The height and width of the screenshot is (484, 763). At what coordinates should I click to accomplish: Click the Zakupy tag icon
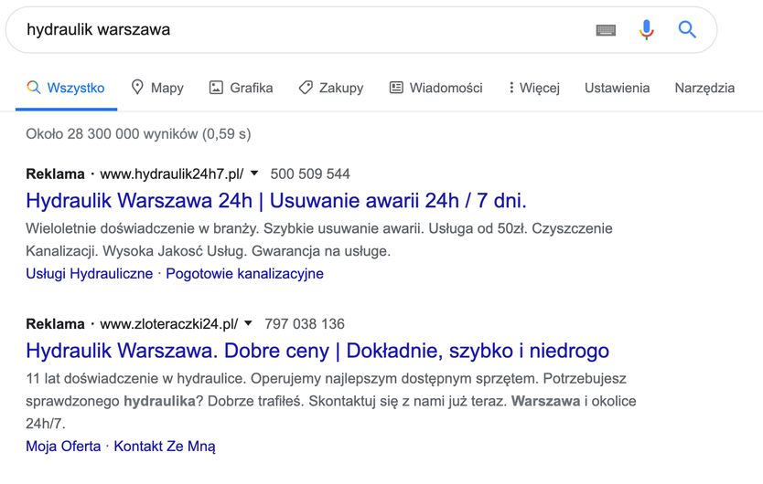point(306,88)
